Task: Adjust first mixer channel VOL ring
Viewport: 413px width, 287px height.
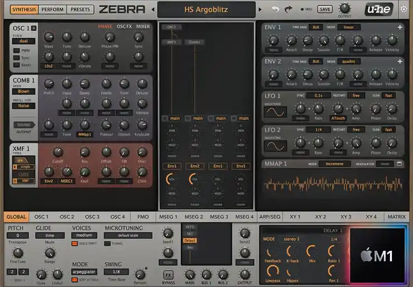Action: click(171, 179)
